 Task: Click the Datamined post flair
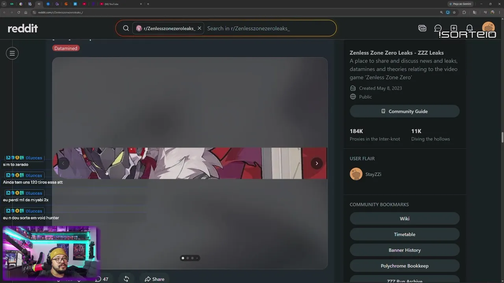tap(66, 48)
